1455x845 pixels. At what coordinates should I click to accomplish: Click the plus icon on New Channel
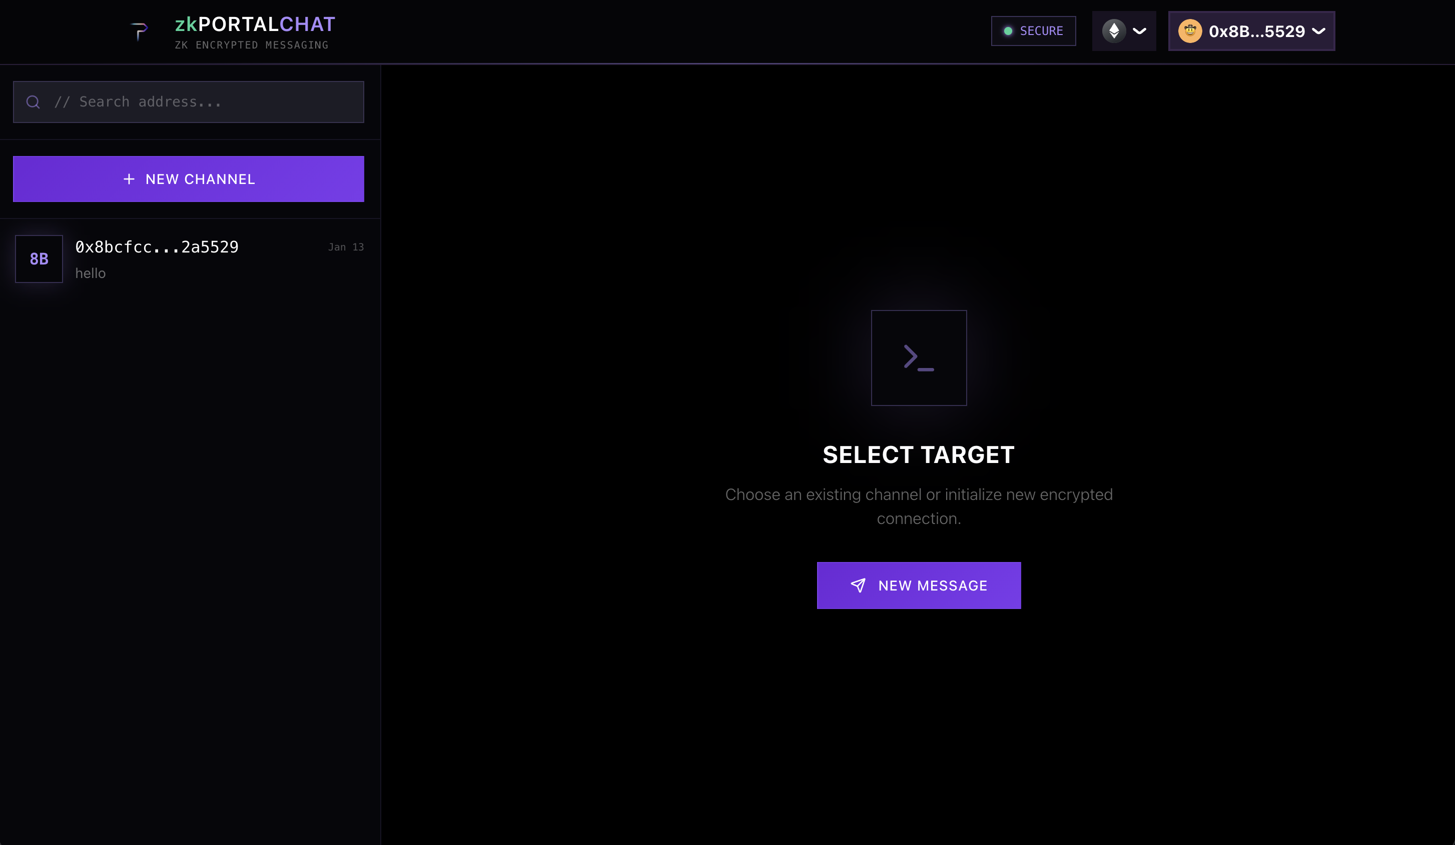pyautogui.click(x=129, y=179)
